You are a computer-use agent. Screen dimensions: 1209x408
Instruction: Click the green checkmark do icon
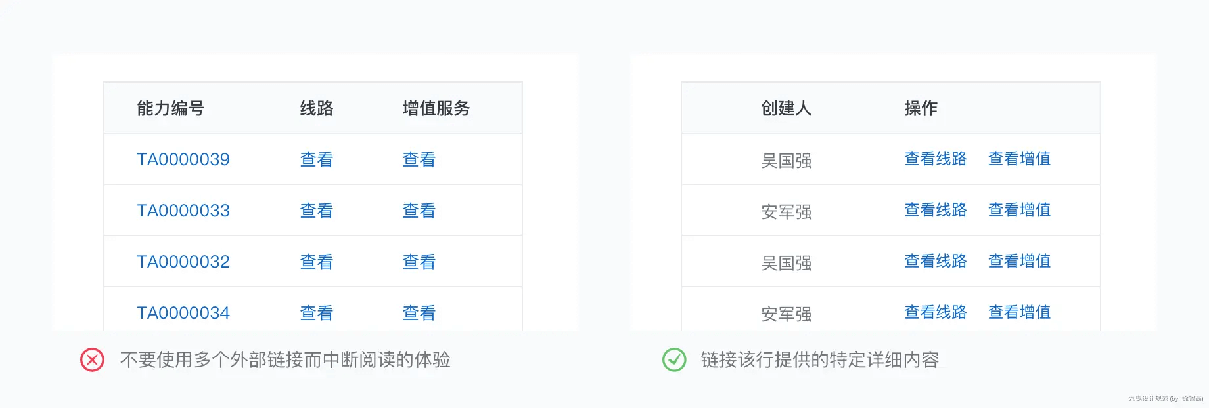tap(674, 359)
